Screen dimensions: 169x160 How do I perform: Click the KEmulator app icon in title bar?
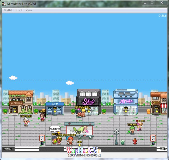4,4
